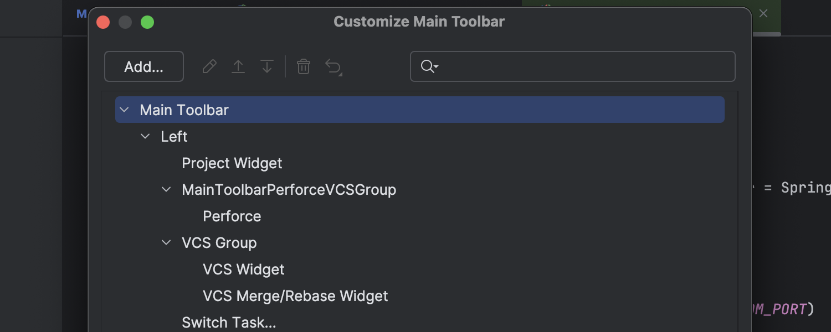This screenshot has width=831, height=332.
Task: Select the Switch Task... item
Action: pos(228,322)
